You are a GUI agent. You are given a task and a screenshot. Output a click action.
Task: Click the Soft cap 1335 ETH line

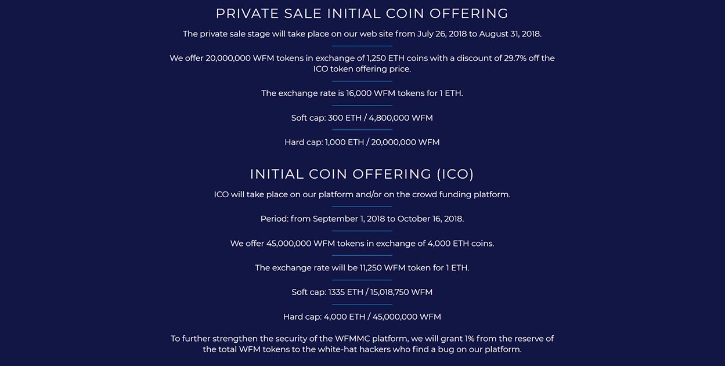point(362,292)
